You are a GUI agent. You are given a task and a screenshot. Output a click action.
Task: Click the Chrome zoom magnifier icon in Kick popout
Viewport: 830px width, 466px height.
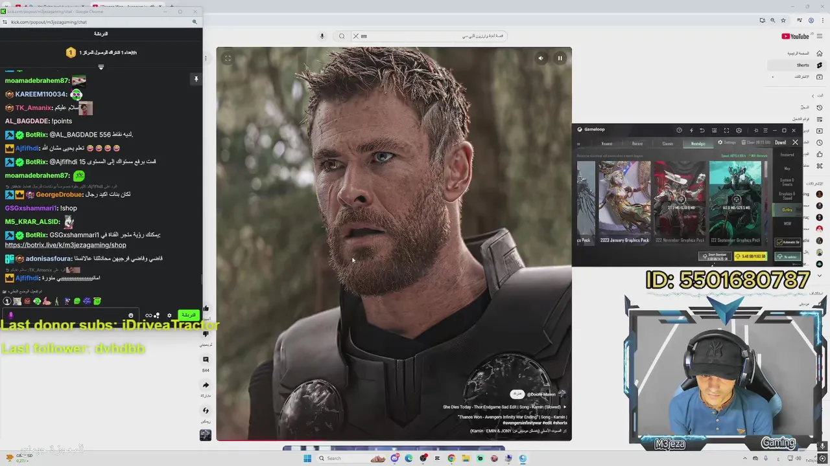coord(194,22)
